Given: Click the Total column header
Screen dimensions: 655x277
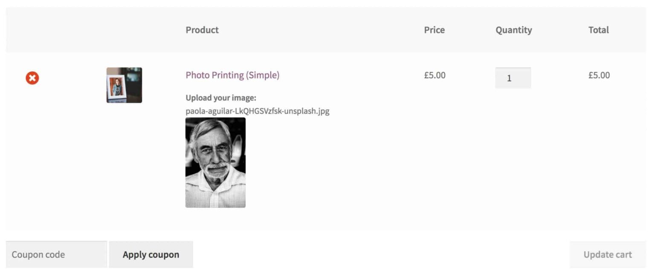Looking at the screenshot, I should click(x=599, y=30).
